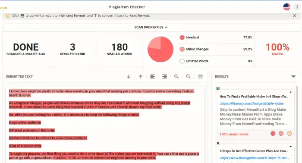Dismiss the rich text format hint bar
The height and width of the screenshot is (163, 302).
(294, 16)
